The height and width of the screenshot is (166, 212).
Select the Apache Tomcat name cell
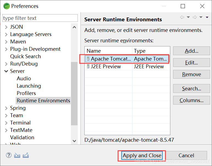tap(109, 59)
